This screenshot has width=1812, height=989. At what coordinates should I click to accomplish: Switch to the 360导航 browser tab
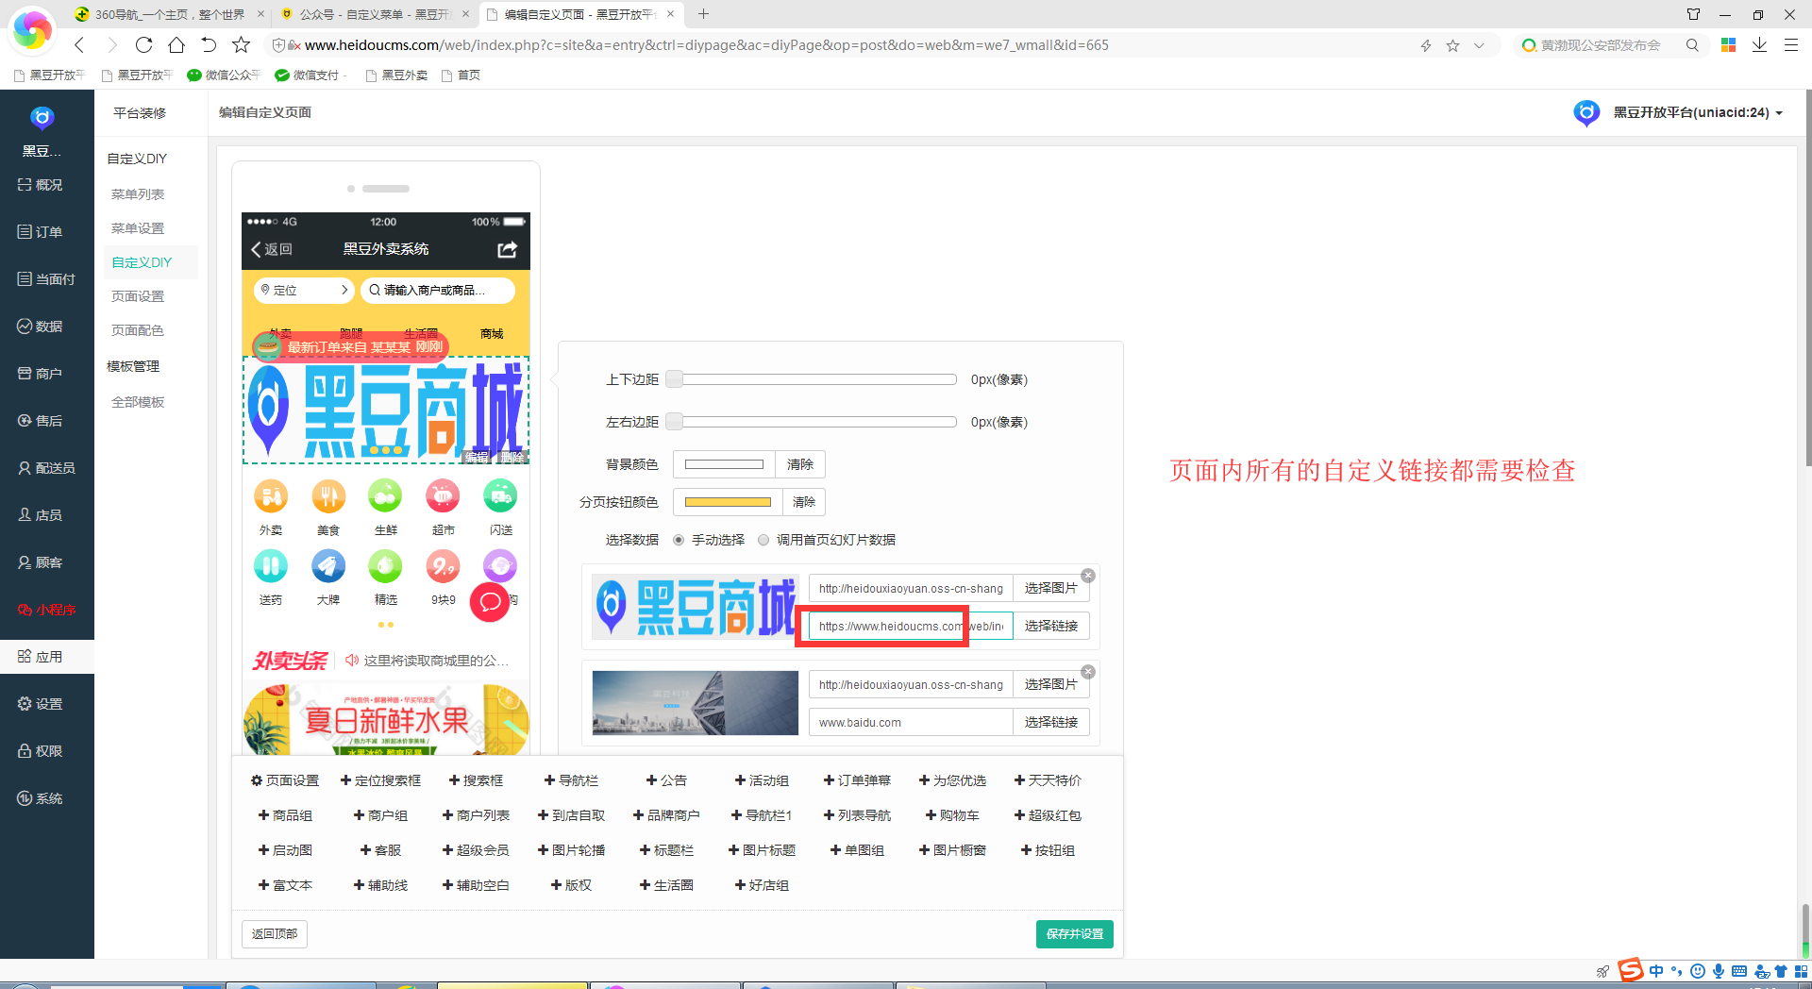click(x=168, y=14)
